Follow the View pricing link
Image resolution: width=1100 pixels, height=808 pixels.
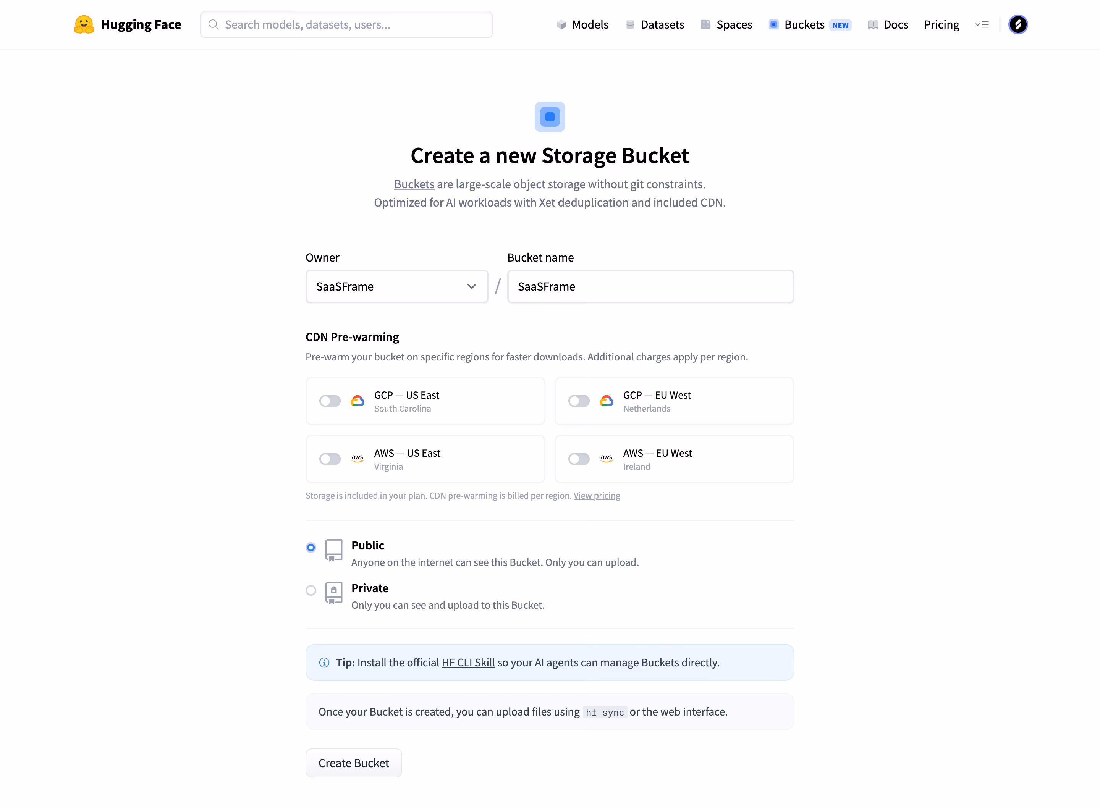(x=597, y=496)
